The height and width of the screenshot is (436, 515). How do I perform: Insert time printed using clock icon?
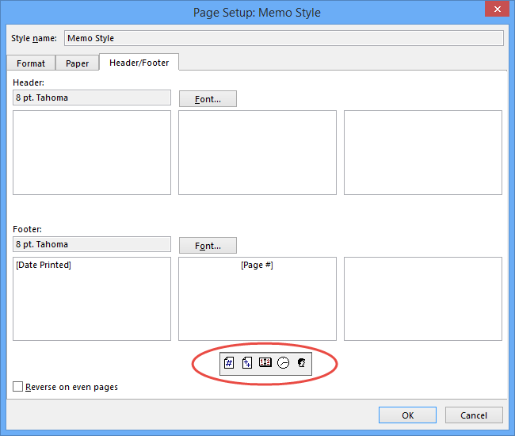point(283,363)
